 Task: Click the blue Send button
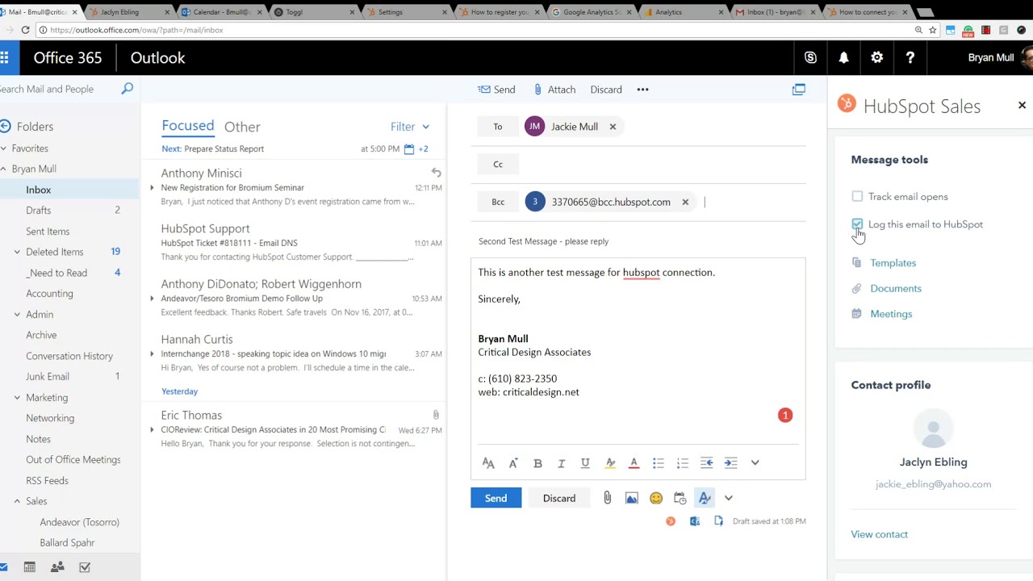[x=496, y=498]
